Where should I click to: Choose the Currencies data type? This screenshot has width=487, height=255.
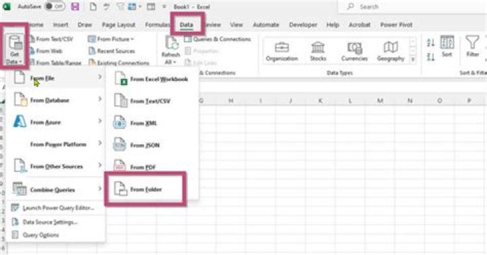click(x=354, y=51)
